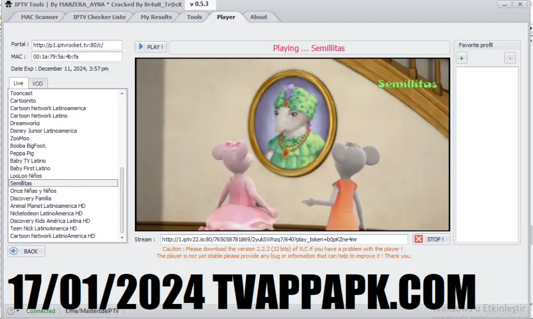Click the channel list scrollbar thumb
533x319 pixels.
coord(122,200)
